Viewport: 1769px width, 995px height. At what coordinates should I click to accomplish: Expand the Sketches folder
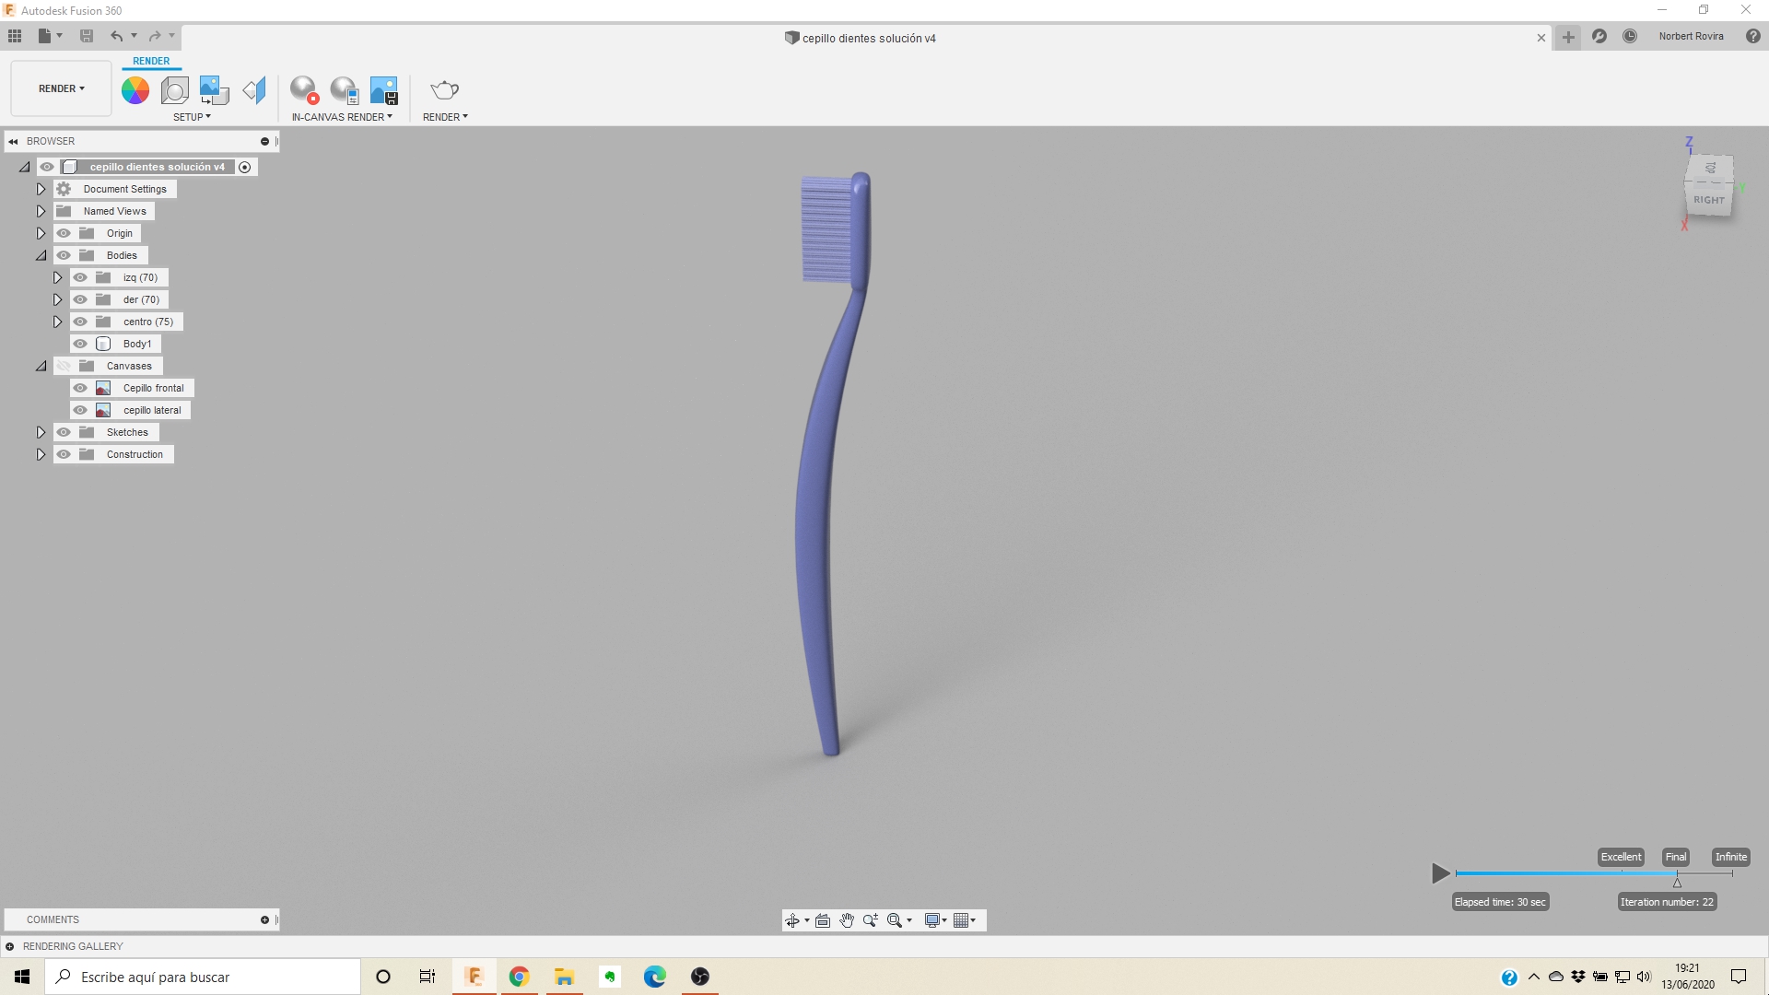point(41,432)
